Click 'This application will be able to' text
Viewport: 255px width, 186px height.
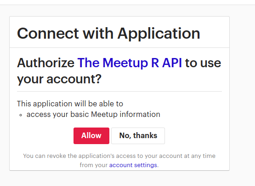pyautogui.click(x=70, y=104)
